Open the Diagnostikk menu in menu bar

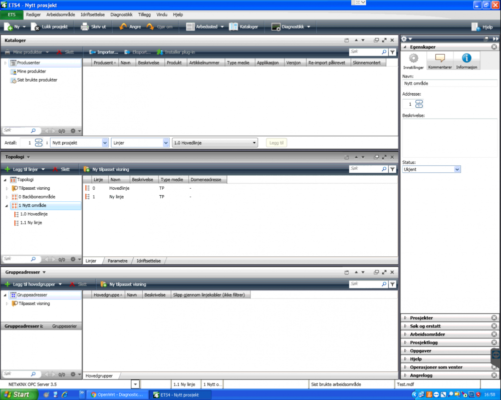[x=121, y=15]
